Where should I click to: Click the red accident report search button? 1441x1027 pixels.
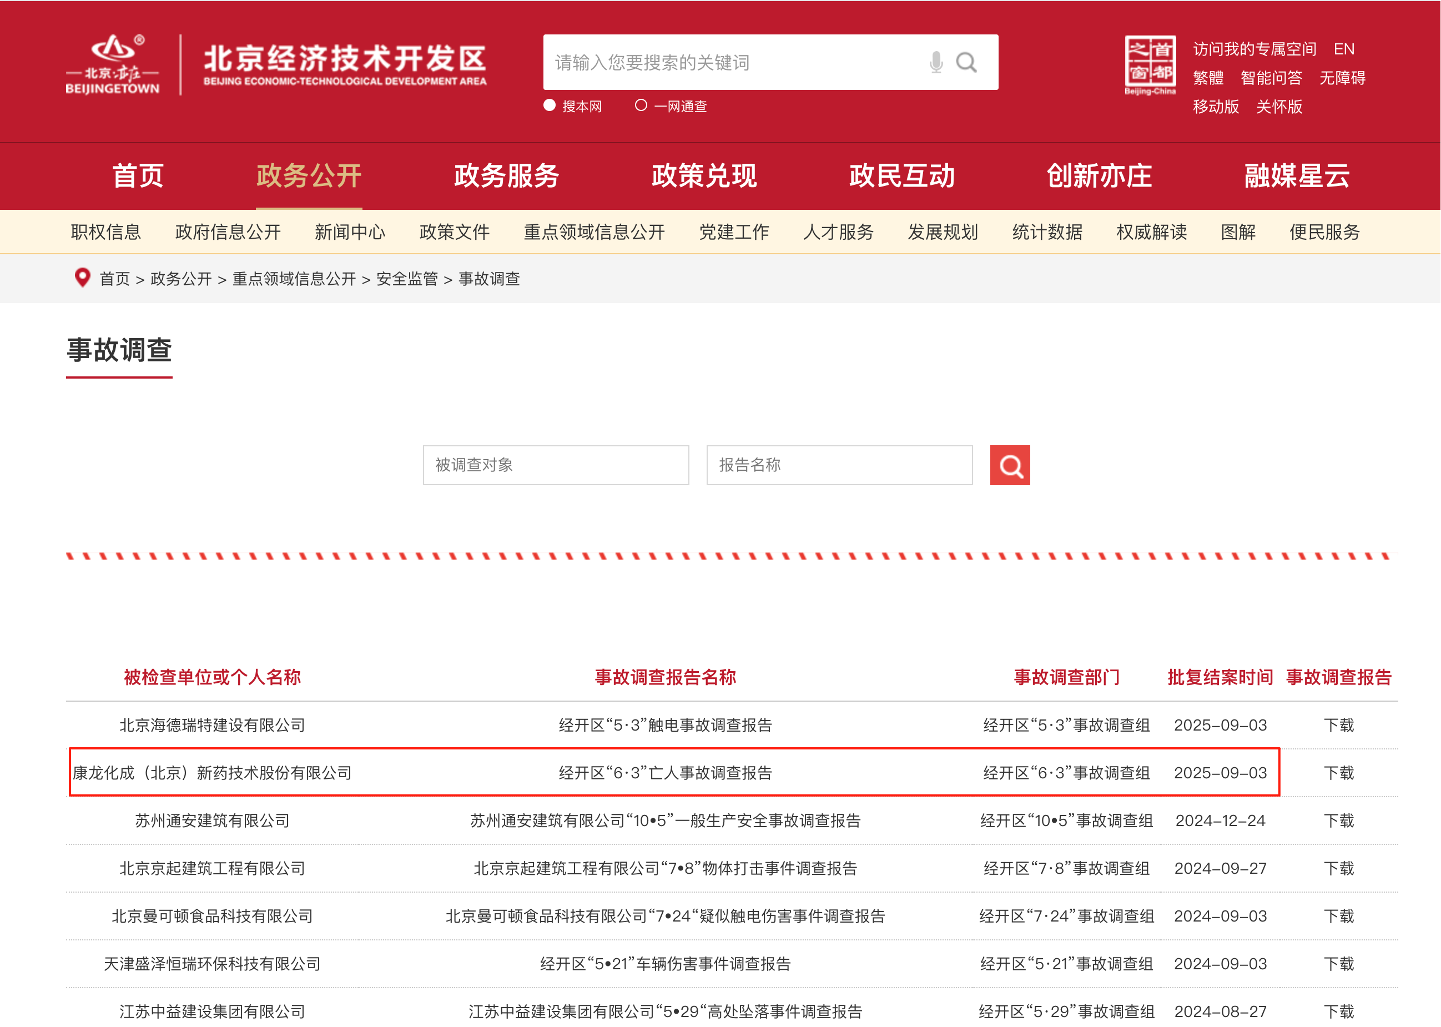[x=1009, y=465]
